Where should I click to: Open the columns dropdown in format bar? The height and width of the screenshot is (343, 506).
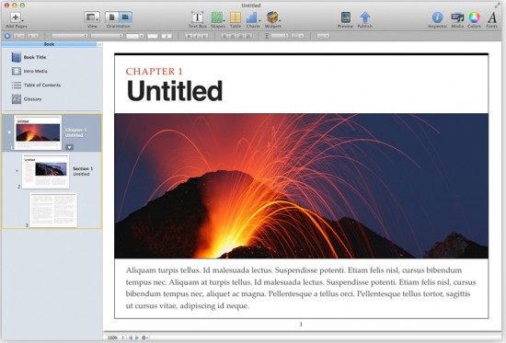(x=297, y=36)
